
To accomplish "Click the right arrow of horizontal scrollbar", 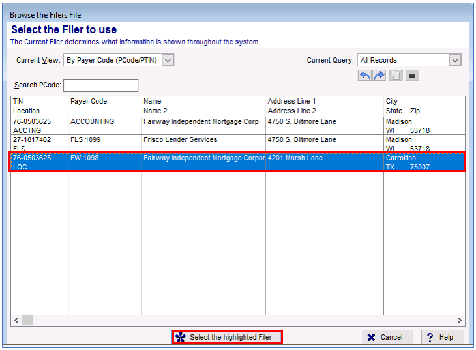I will pos(459,320).
